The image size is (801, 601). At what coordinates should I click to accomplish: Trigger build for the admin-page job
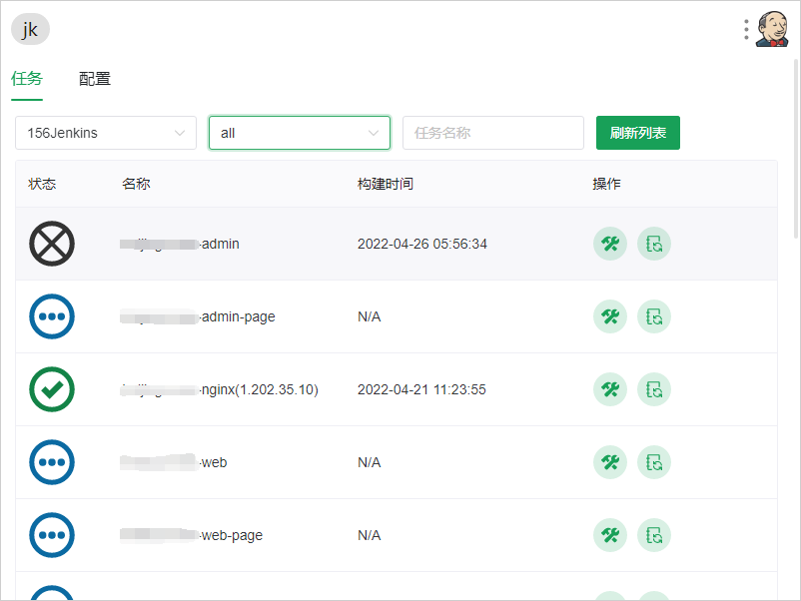click(610, 316)
